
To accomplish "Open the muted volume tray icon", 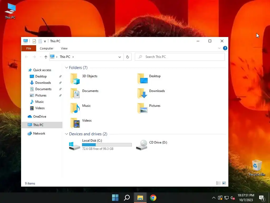I will click(x=233, y=198).
